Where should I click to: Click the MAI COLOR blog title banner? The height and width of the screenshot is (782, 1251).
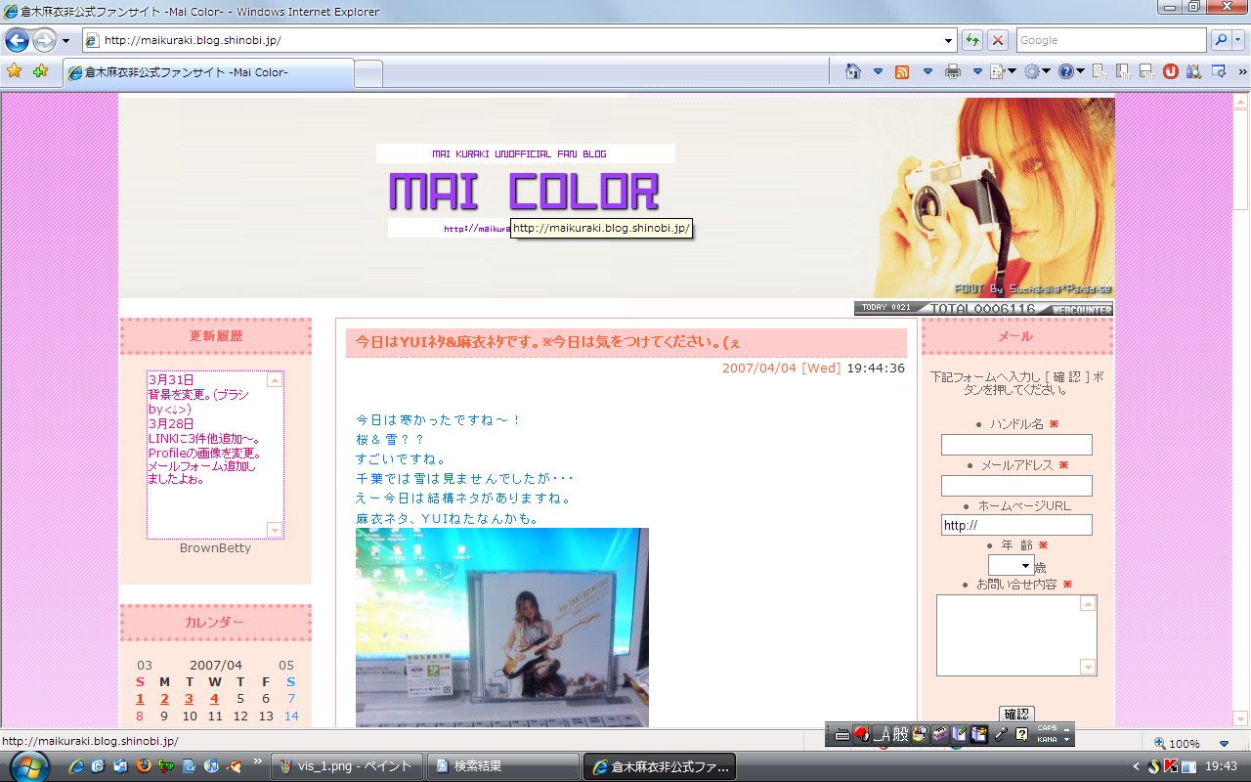point(524,192)
